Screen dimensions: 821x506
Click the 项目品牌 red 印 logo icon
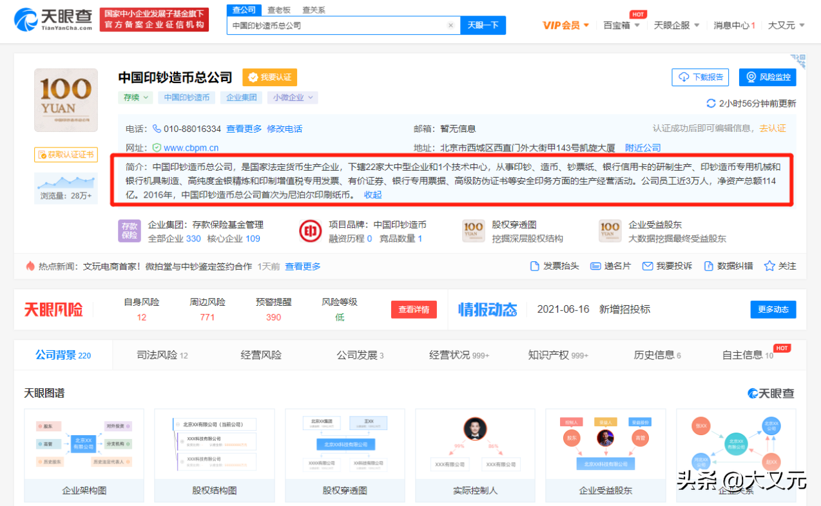311,231
